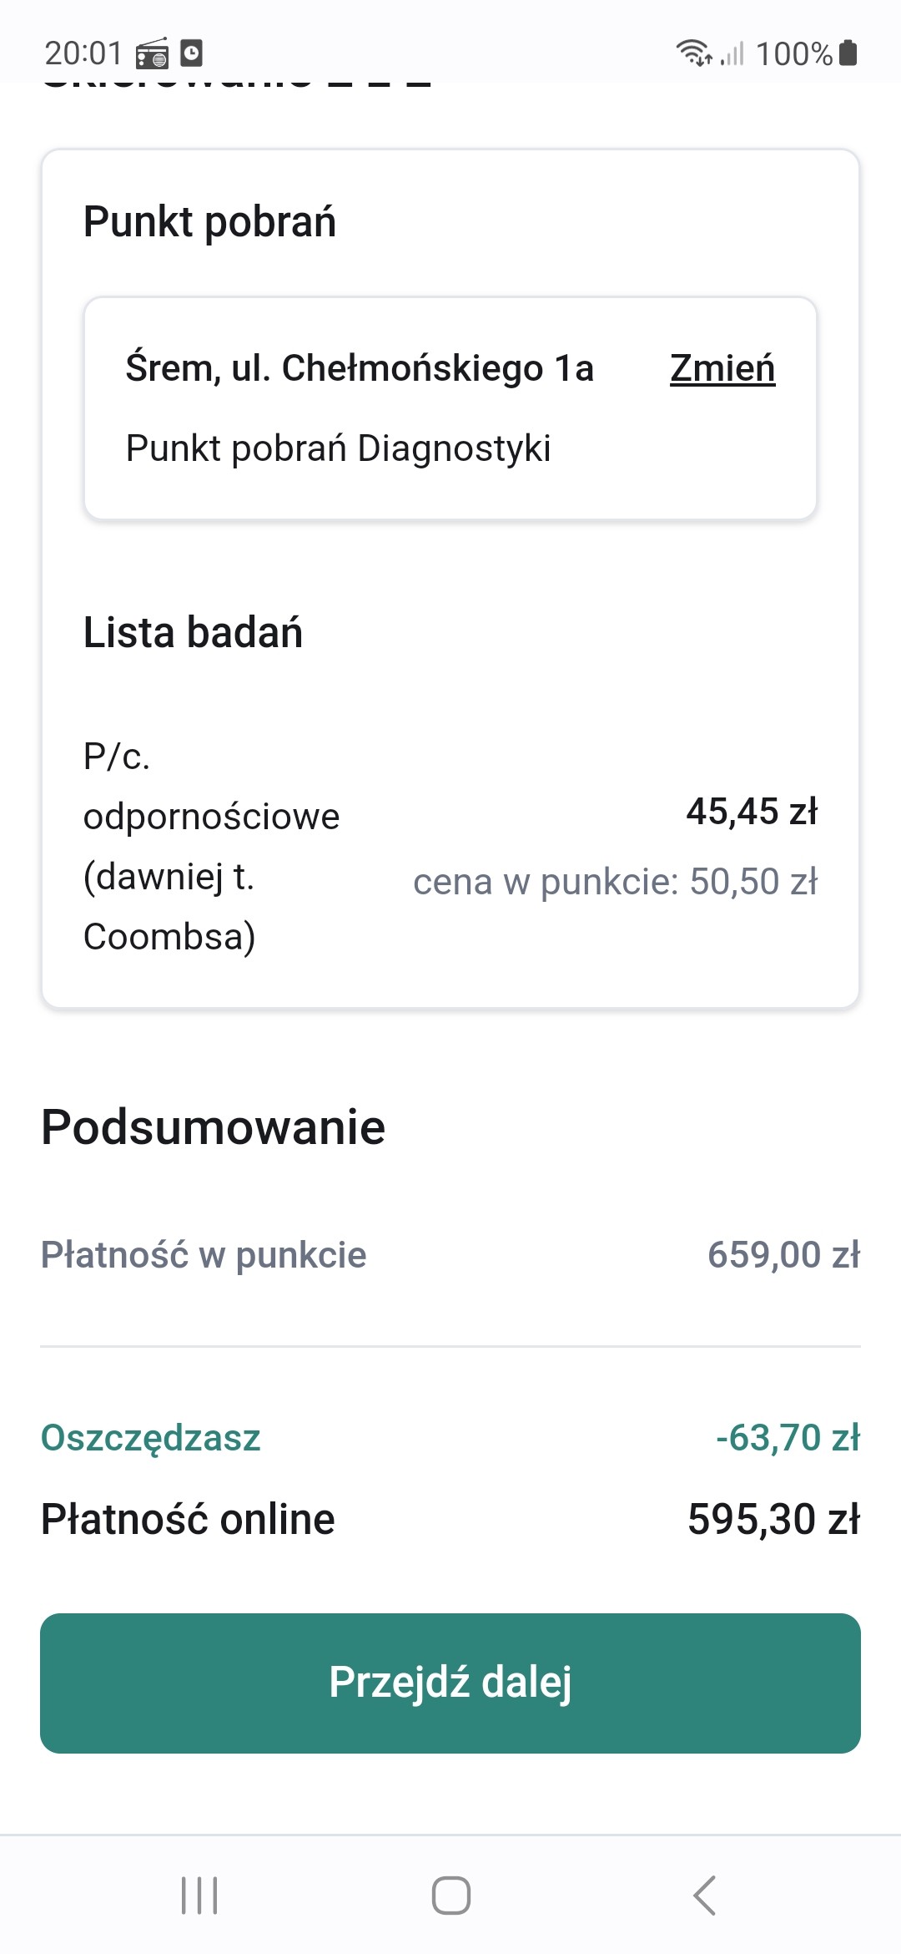901x1954 pixels.
Task: Select the Śrem, ul. Chełmońskiego 1a address
Action: (x=360, y=368)
